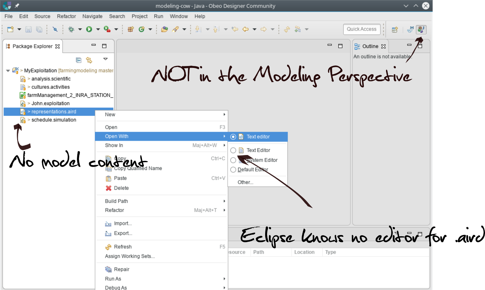Click the Run green play button
This screenshot has height=290, width=485.
[x=89, y=29]
